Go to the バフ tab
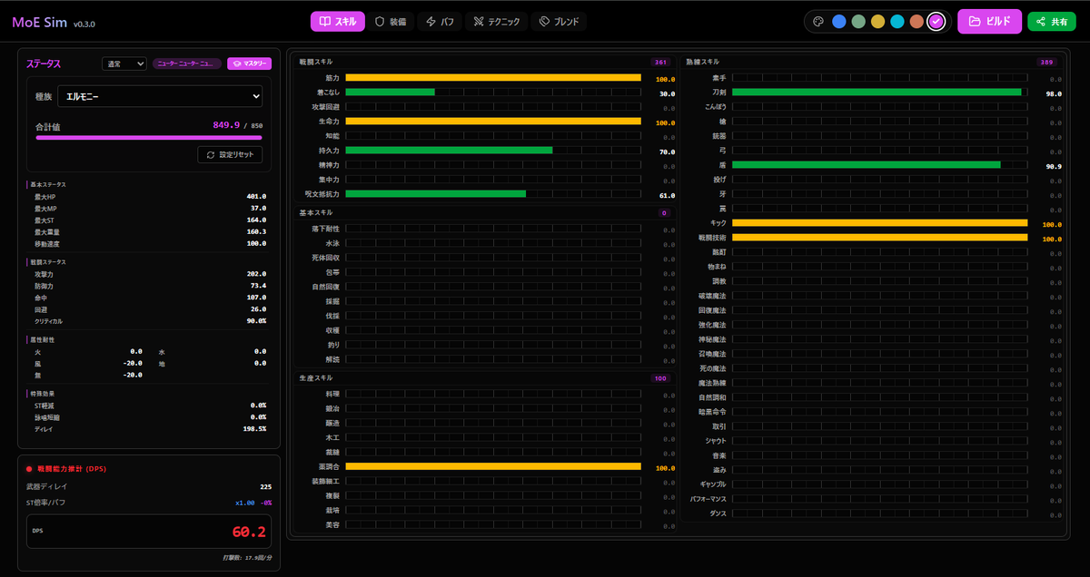The height and width of the screenshot is (577, 1090). click(x=441, y=21)
